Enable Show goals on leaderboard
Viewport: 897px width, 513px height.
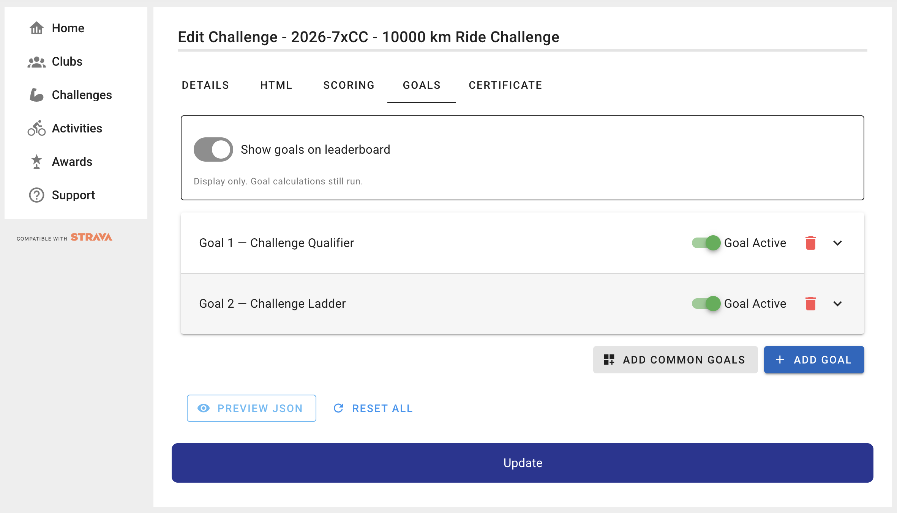tap(213, 149)
